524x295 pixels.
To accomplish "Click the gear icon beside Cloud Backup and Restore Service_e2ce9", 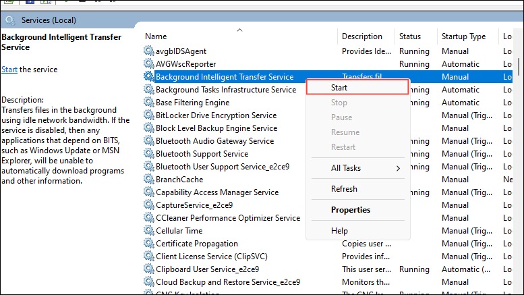I will (149, 281).
